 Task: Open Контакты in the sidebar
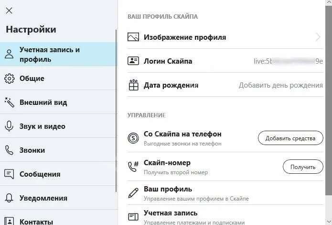pyautogui.click(x=58, y=218)
